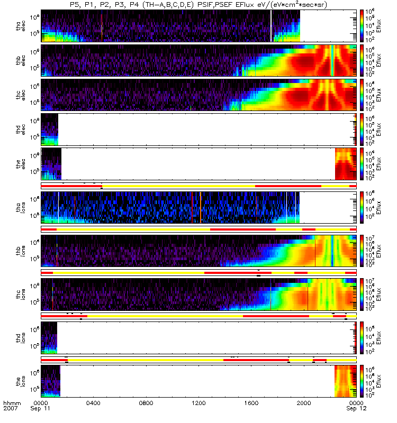Click the color bar beside thb elec panel
397x423 pixels.
[x=362, y=60]
